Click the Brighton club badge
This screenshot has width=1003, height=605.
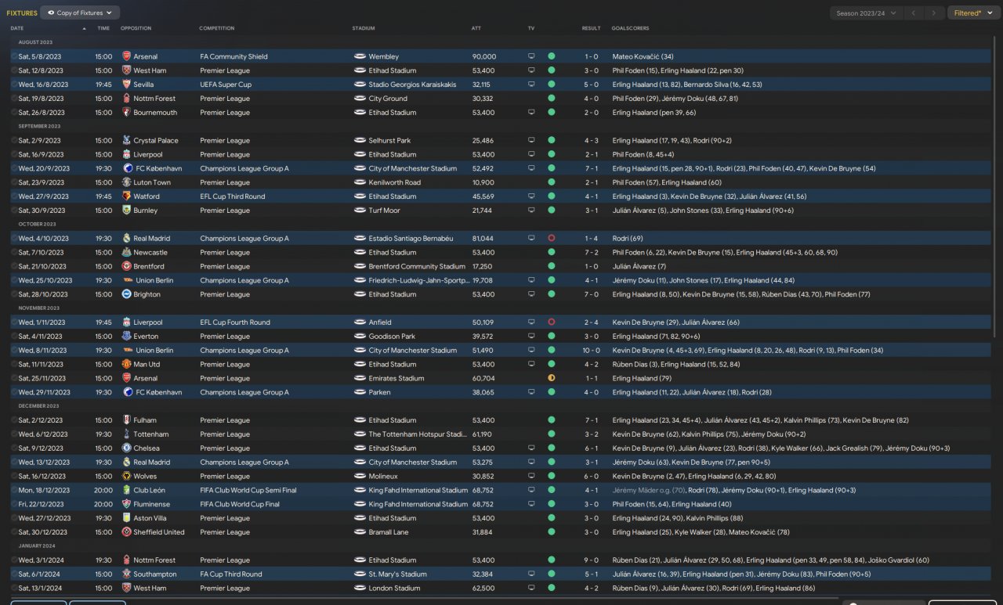(127, 294)
